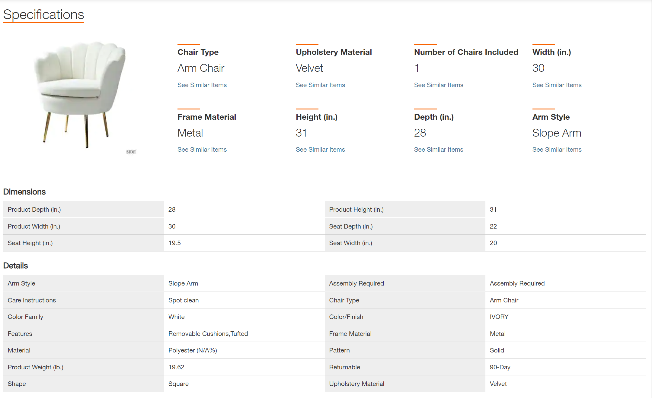
Task: Open See Similar Items under Width (in.)
Action: [x=557, y=85]
